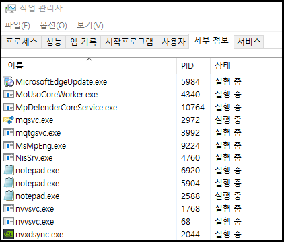Click the 작업 관리자 window title text

[41, 9]
